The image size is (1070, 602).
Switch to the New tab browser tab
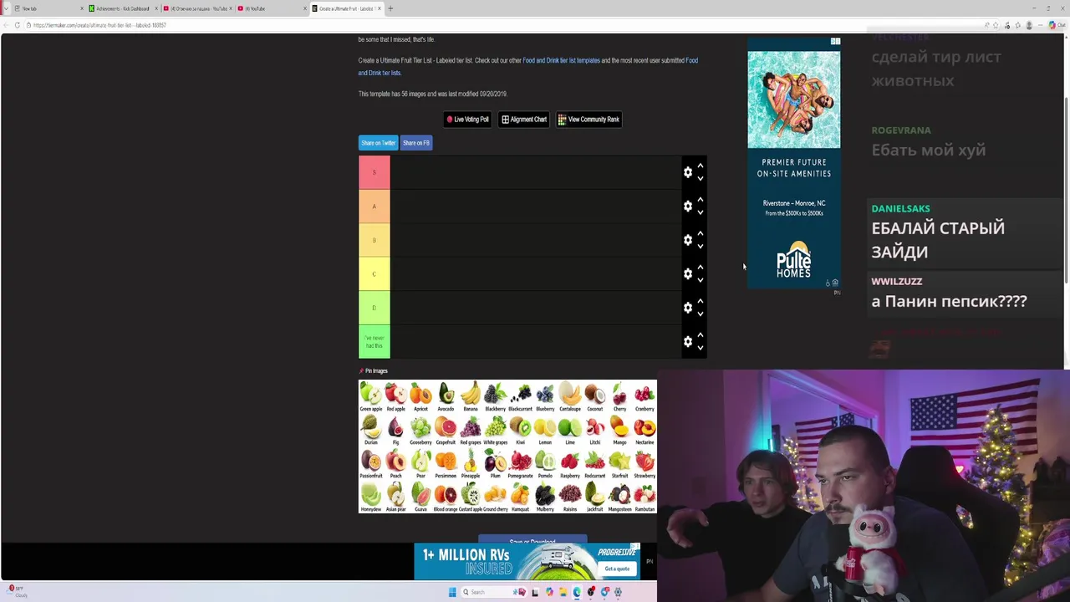point(48,8)
